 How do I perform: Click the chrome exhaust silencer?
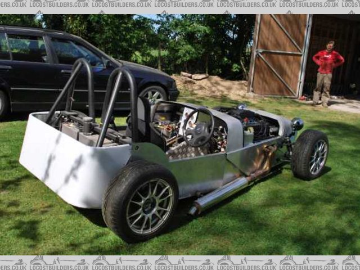[x=219, y=195]
